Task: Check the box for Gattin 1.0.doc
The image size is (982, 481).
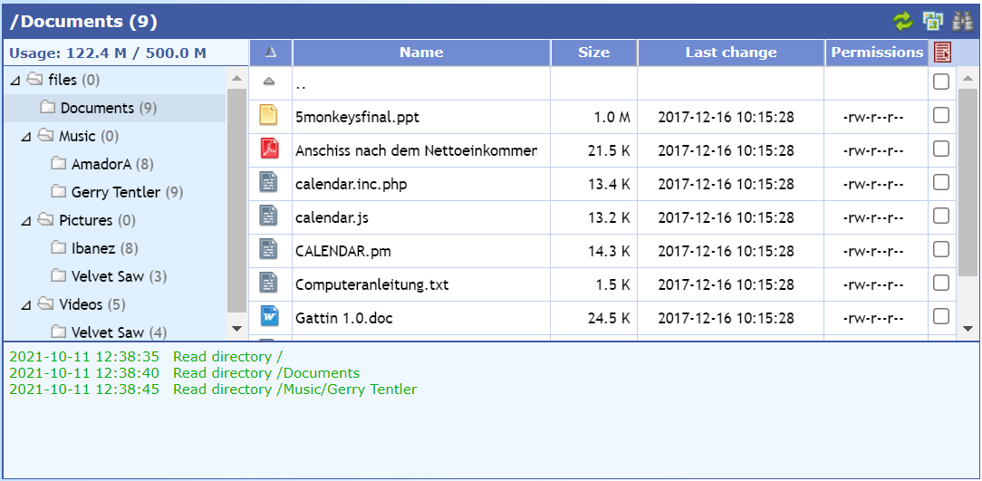Action: [x=940, y=318]
